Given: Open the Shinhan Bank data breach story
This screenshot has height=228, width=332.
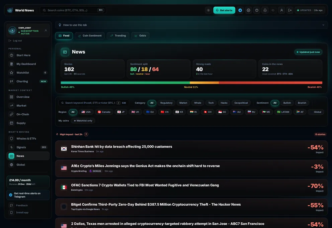Looking at the screenshot, I should 191,149.
